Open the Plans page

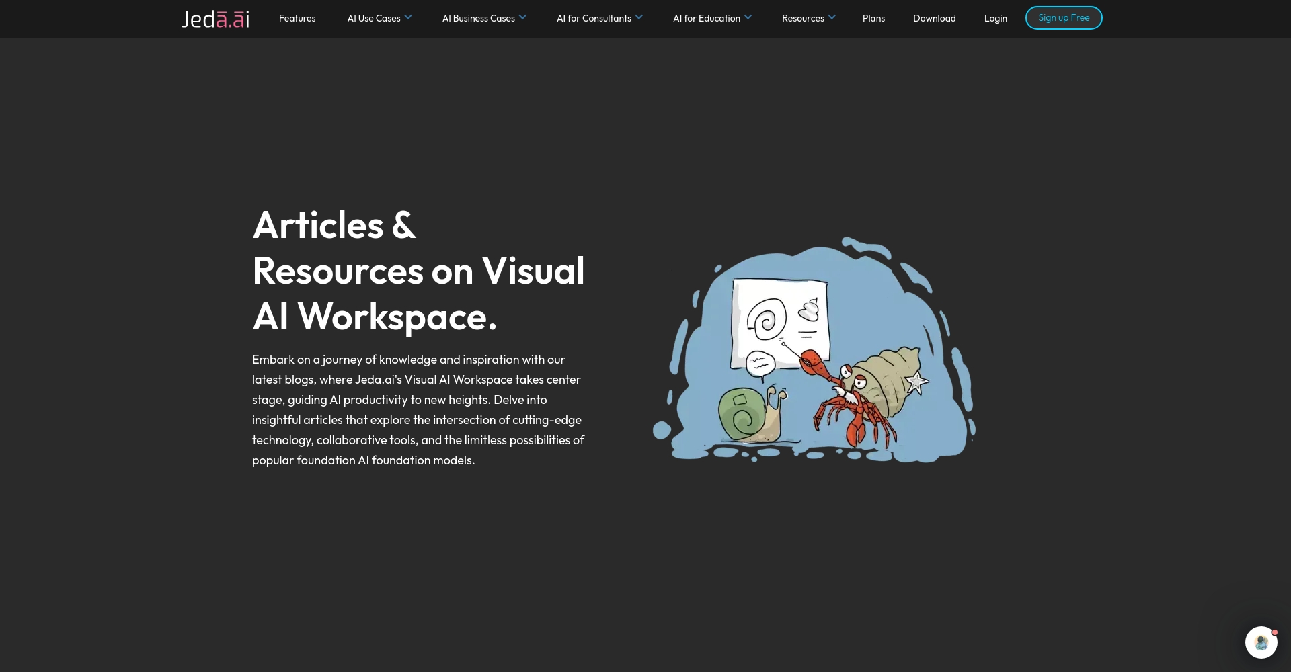click(x=873, y=18)
